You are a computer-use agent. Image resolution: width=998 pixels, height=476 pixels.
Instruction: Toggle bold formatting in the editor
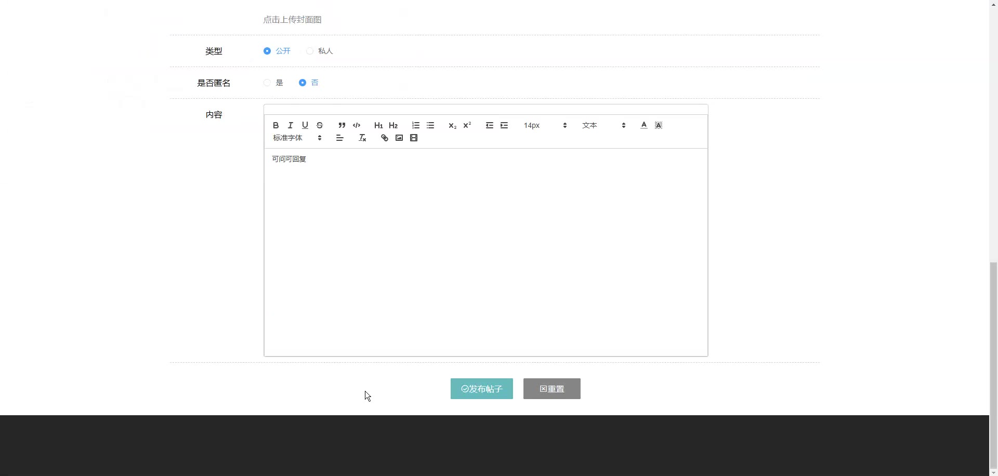coord(276,125)
